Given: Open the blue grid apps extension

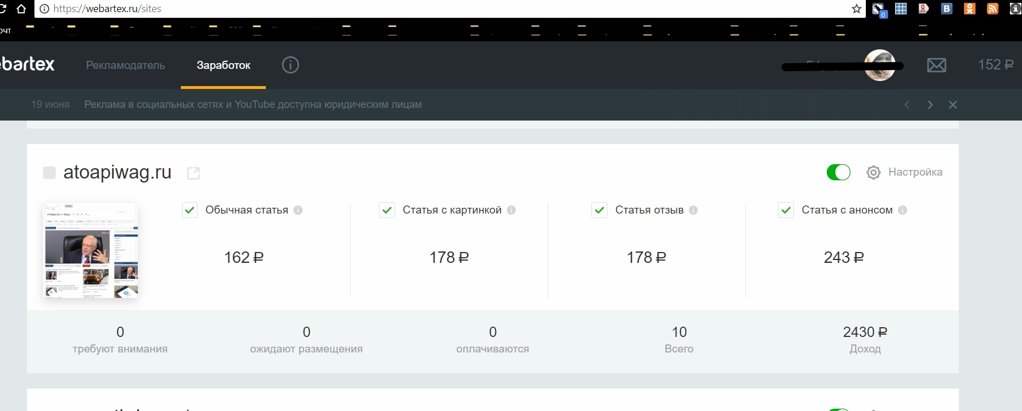Looking at the screenshot, I should pos(901,9).
